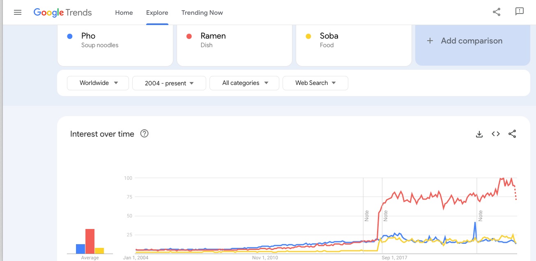Screen dimensions: 536x261
Task: Open the help tooltip next to Interest over time
Action: point(144,133)
